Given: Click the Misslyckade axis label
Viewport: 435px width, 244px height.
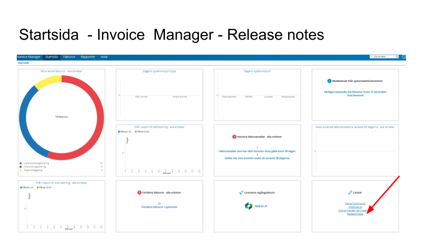Looking at the screenshot, I should 288,97.
